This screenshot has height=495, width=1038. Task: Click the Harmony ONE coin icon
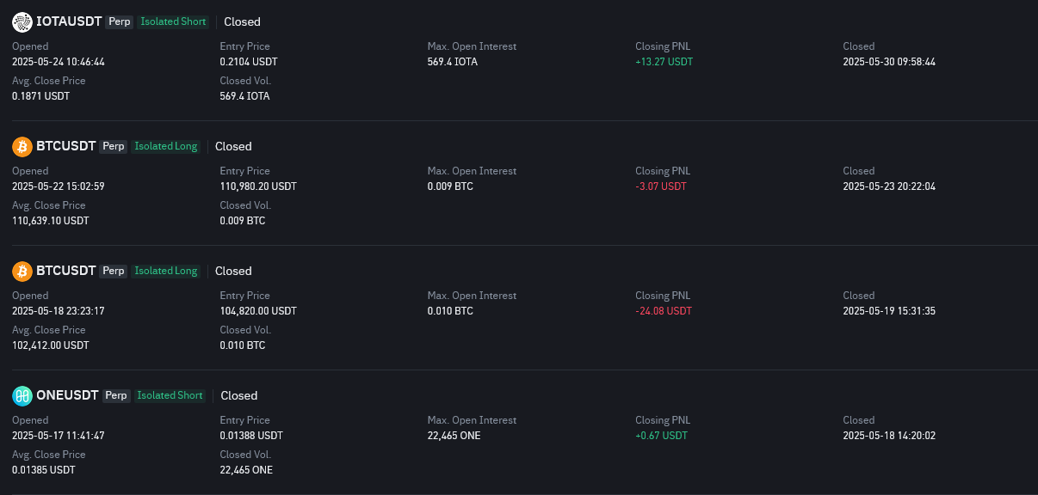point(22,395)
